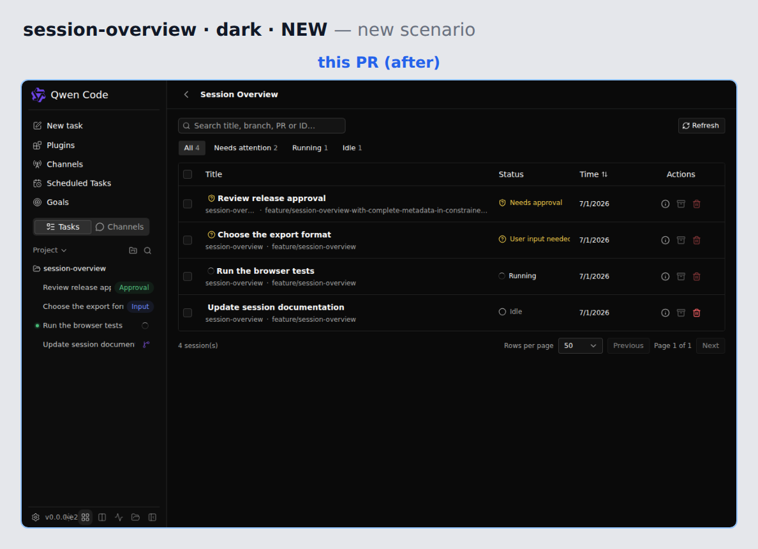Open sidebar task Update session documen
The height and width of the screenshot is (549, 758).
pyautogui.click(x=94, y=344)
